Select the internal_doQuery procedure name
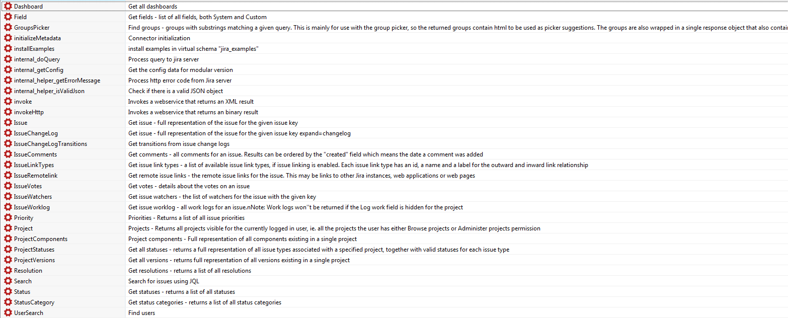The image size is (788, 318). coord(37,59)
